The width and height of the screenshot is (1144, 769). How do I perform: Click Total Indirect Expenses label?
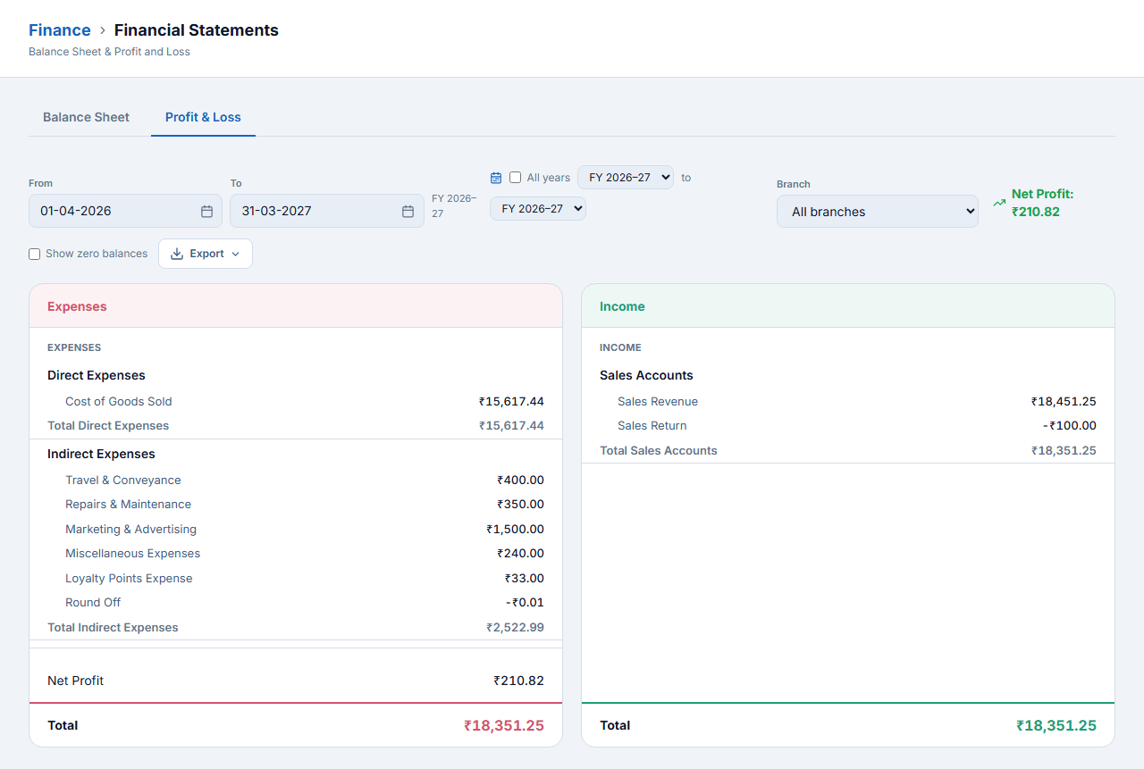[x=113, y=628]
